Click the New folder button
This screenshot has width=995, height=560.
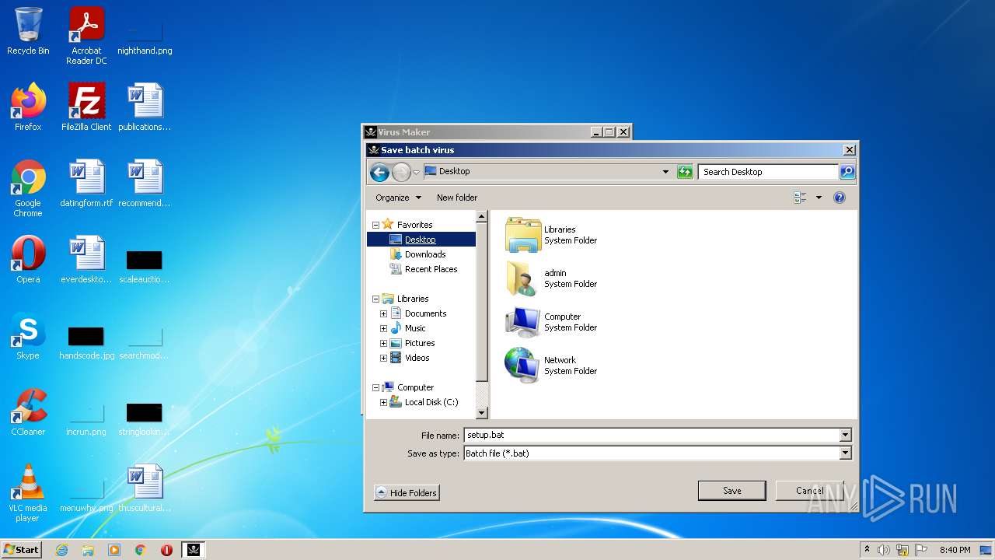tap(457, 198)
